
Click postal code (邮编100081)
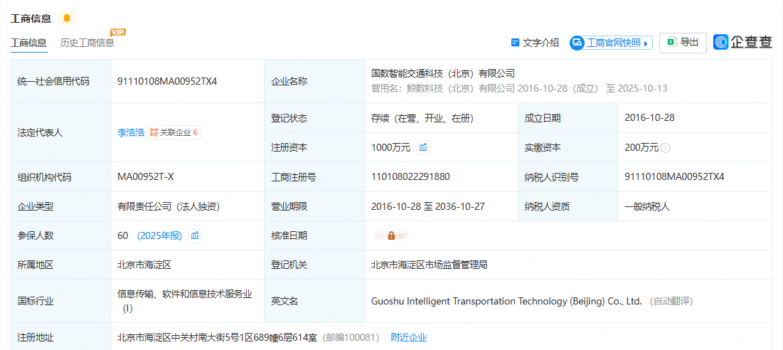[x=351, y=337]
